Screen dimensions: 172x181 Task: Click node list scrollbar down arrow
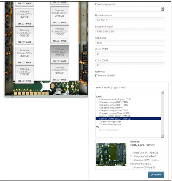(x=162, y=136)
